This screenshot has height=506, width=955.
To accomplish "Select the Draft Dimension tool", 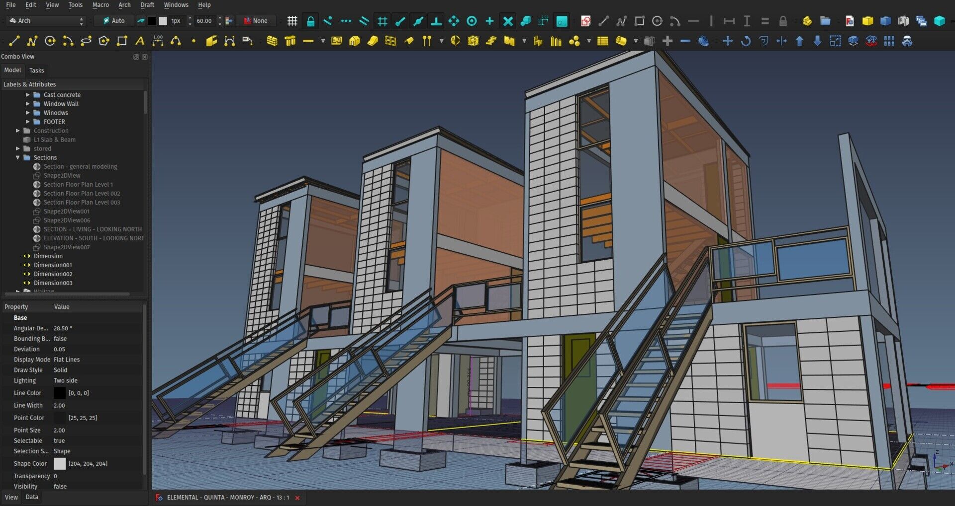I will click(158, 41).
